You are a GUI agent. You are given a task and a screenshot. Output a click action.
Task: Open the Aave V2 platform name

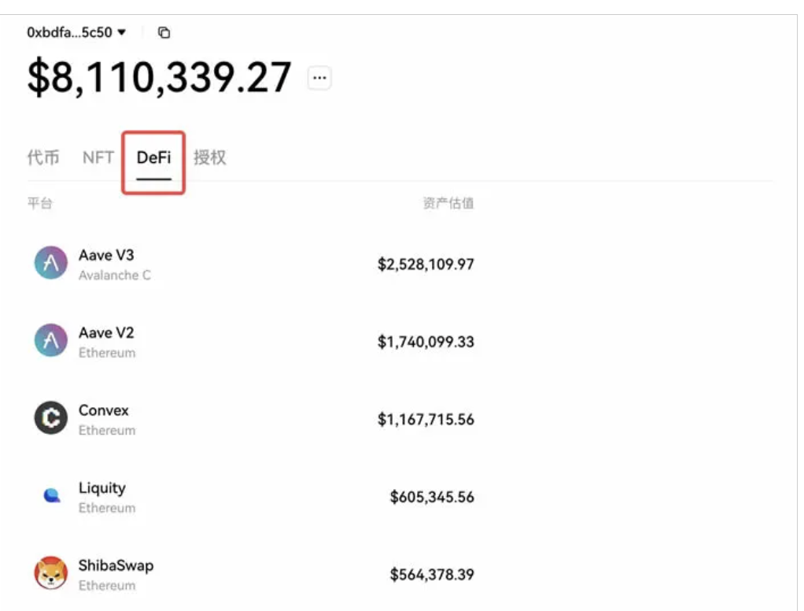click(106, 333)
